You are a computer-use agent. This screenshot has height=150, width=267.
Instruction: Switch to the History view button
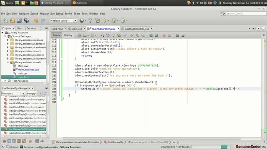click(x=68, y=35)
